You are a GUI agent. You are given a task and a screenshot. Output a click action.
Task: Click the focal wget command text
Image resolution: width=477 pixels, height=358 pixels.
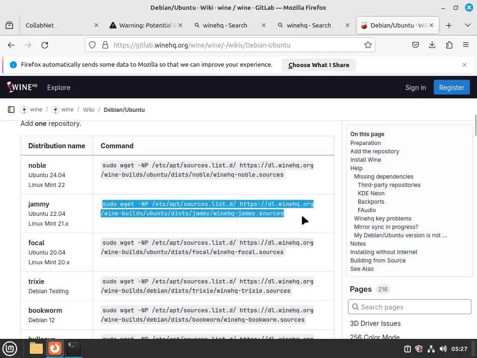[x=207, y=247]
